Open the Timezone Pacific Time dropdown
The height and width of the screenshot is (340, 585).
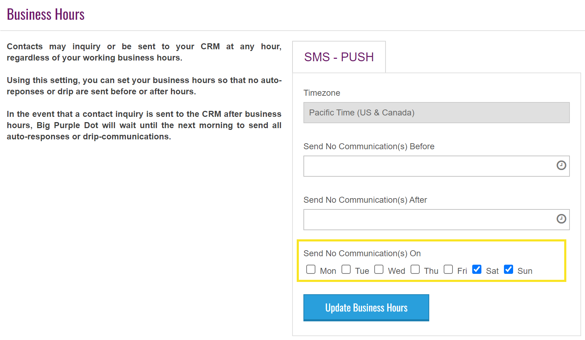pyautogui.click(x=436, y=113)
